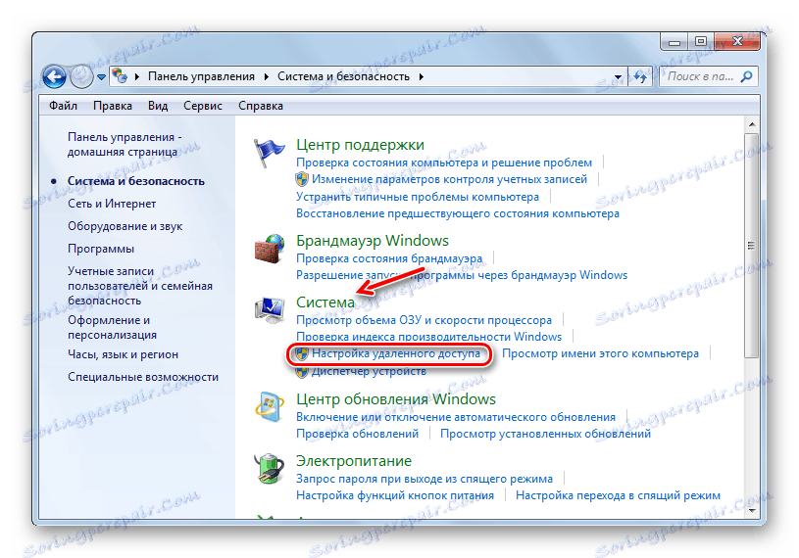Click the Forward navigation arrow button
799x558 pixels.
(81, 77)
